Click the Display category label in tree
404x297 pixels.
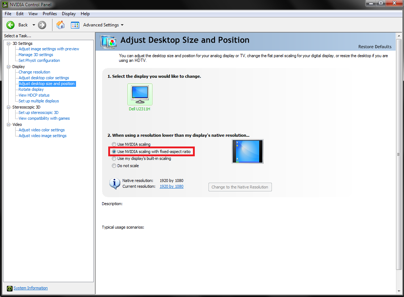[x=18, y=67]
